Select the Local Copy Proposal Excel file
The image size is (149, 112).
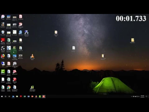pos(9,41)
